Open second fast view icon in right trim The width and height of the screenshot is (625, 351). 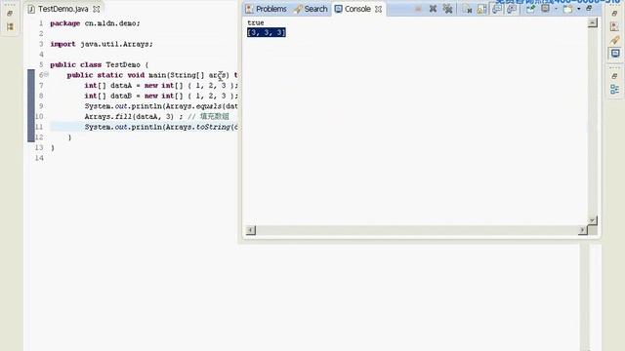point(614,26)
